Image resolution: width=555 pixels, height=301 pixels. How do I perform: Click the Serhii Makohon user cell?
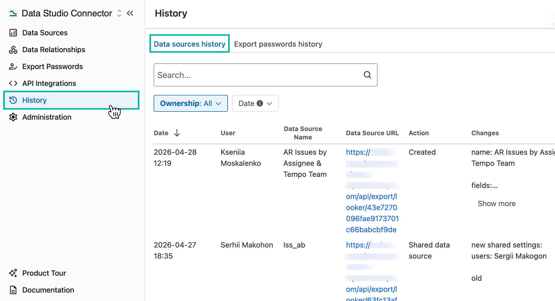tap(247, 245)
